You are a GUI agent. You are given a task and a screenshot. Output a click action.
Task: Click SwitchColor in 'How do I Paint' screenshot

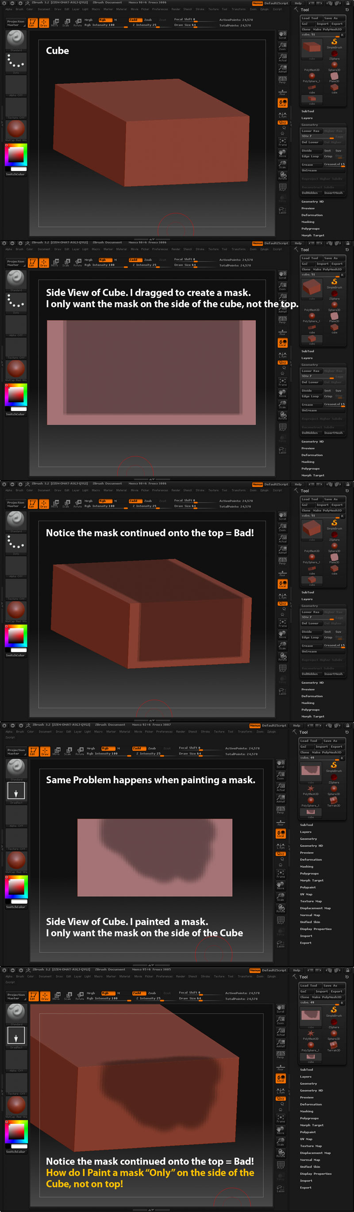click(x=15, y=1152)
